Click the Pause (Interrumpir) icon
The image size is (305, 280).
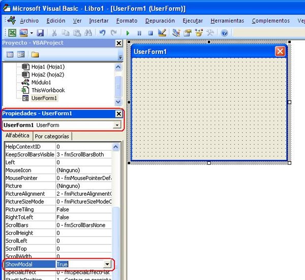tap(139, 33)
